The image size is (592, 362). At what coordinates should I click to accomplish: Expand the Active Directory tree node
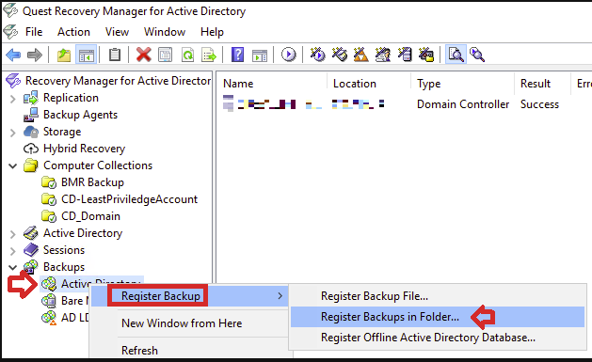pyautogui.click(x=13, y=234)
